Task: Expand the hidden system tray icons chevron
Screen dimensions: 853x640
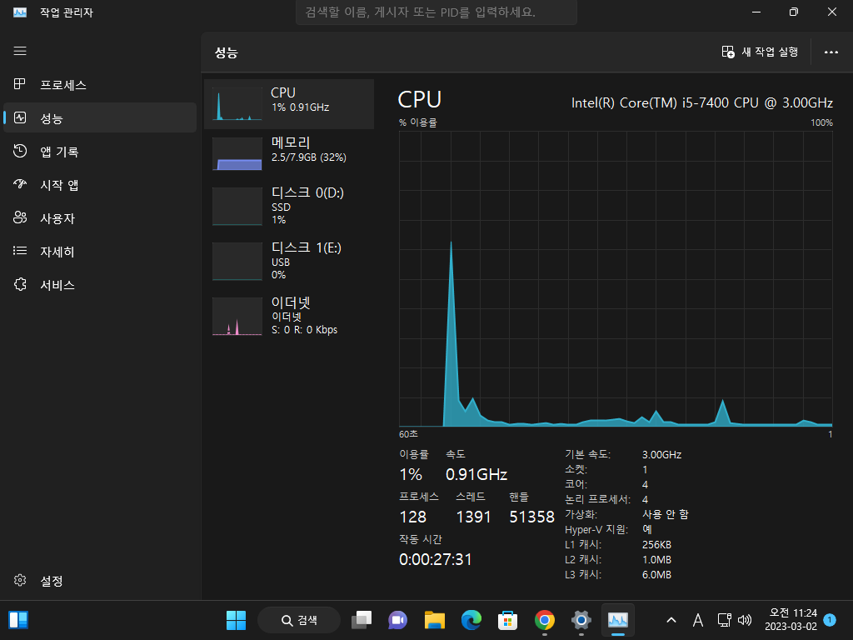Action: tap(671, 620)
